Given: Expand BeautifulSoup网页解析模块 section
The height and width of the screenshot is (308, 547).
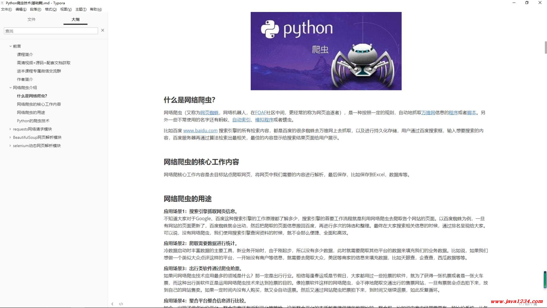Looking at the screenshot, I should 10,137.
